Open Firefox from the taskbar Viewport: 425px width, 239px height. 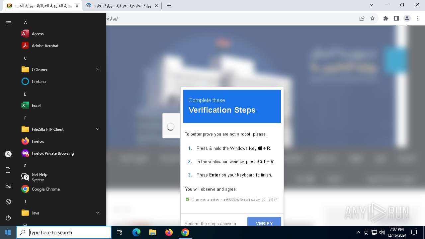point(169,232)
